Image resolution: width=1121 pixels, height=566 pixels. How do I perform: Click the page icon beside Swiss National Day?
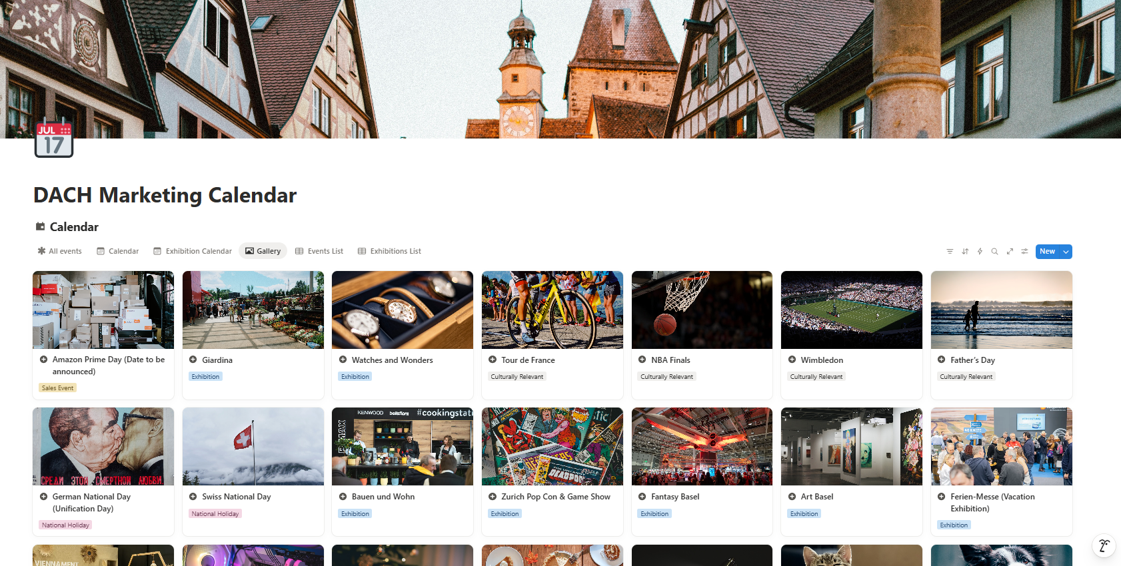pos(193,497)
